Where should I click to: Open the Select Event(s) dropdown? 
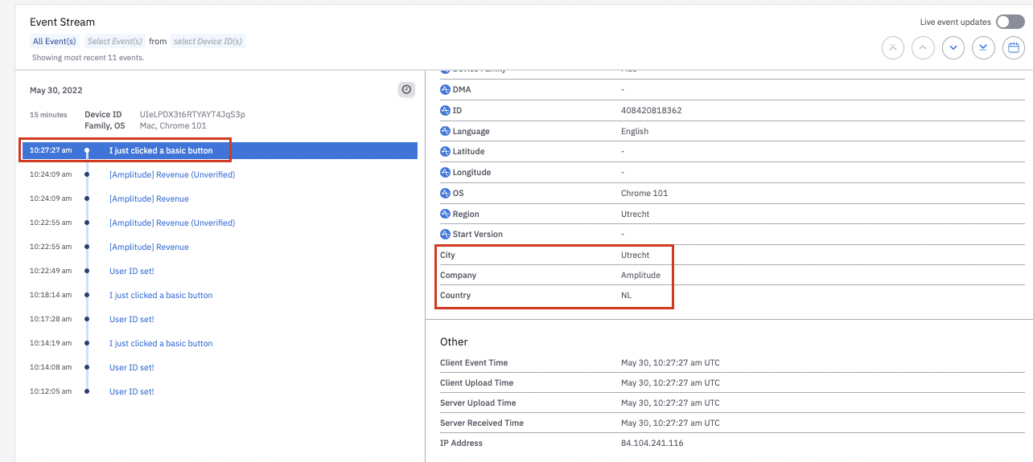(114, 41)
